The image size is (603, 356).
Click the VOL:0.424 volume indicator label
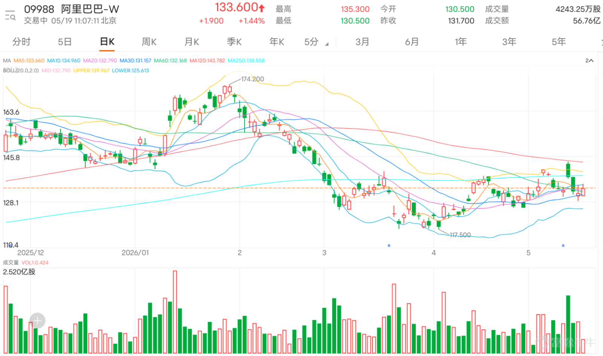[x=35, y=262]
